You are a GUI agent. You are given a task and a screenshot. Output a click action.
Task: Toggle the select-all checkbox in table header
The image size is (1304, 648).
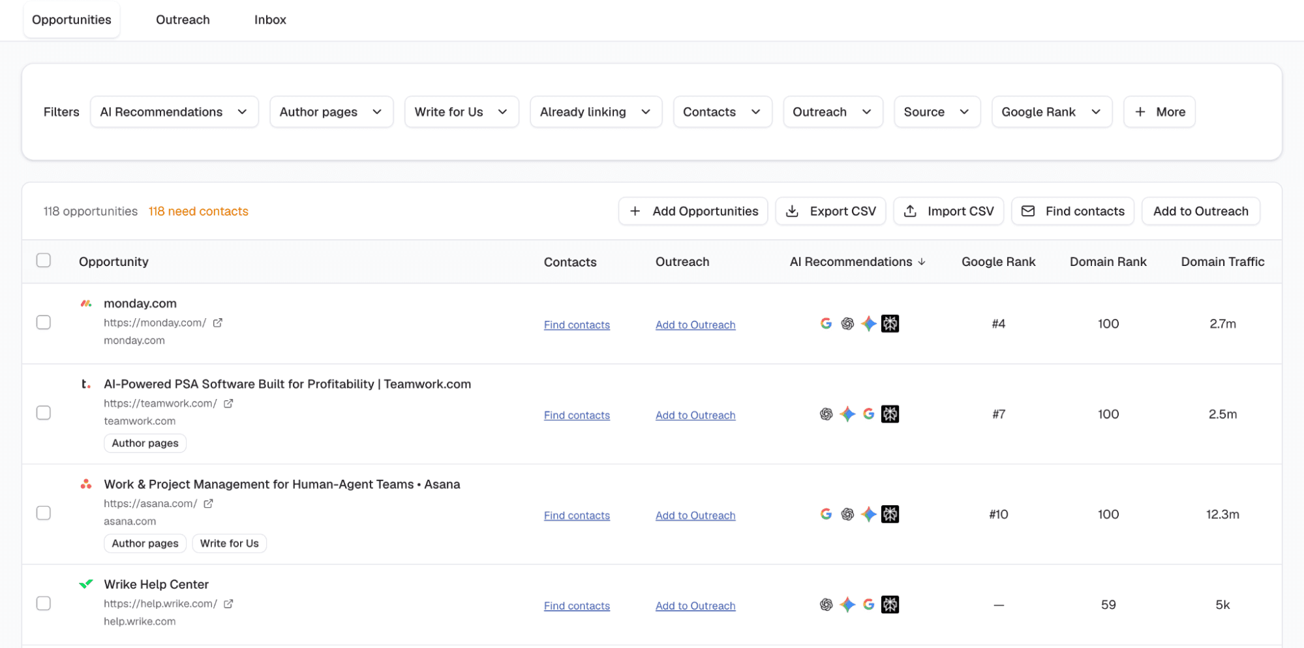[44, 261]
